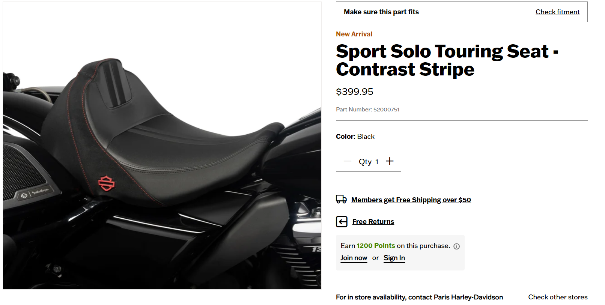Viewport: 605px width, 305px height.
Task: Follow the Free Returns text link
Action: [x=373, y=222]
